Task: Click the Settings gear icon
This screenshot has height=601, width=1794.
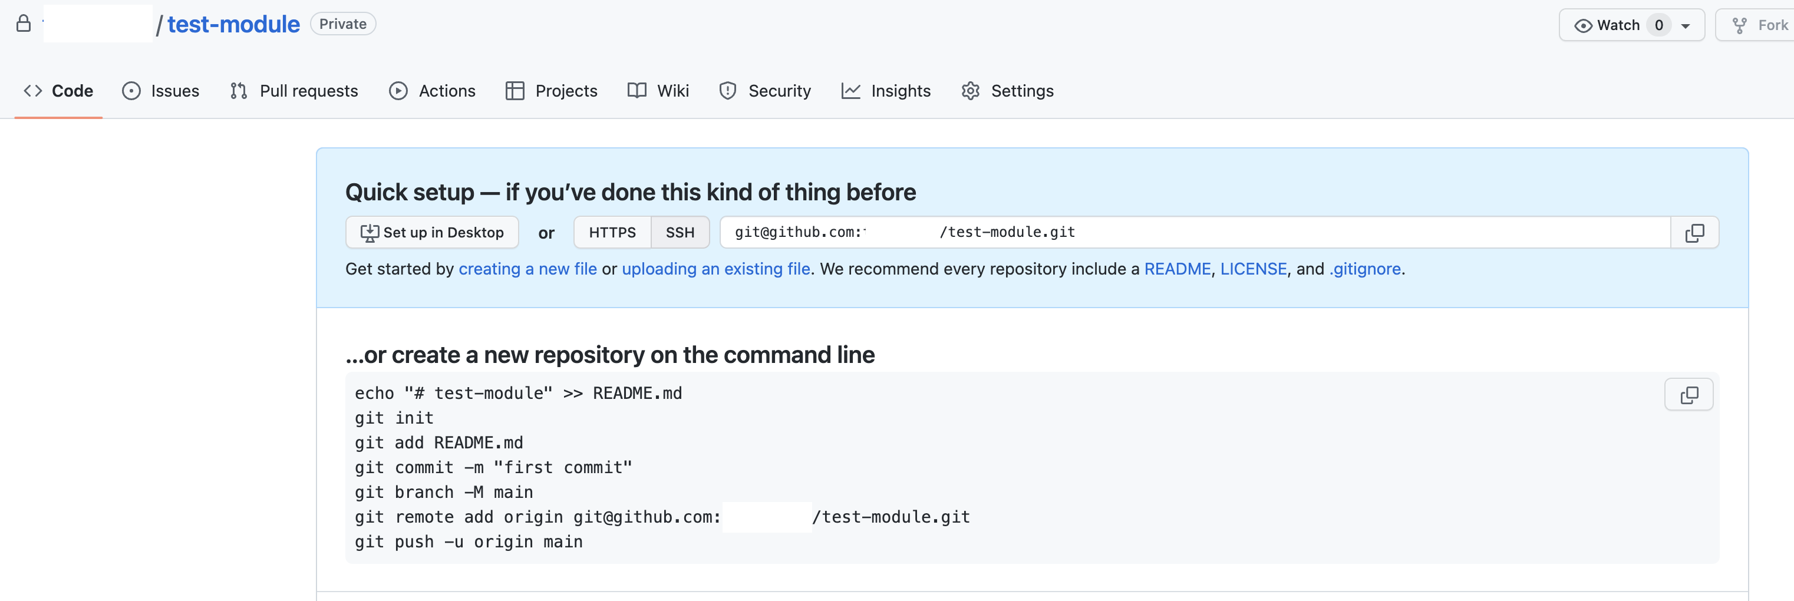Action: tap(970, 91)
